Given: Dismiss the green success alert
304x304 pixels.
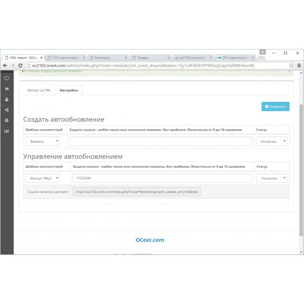Looking at the screenshot, I should (x=289, y=71).
